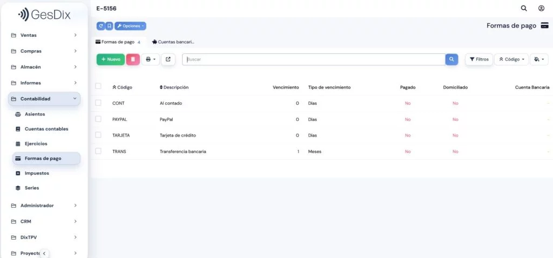Open the CONT payment method row
553x258 pixels.
tap(322, 103)
